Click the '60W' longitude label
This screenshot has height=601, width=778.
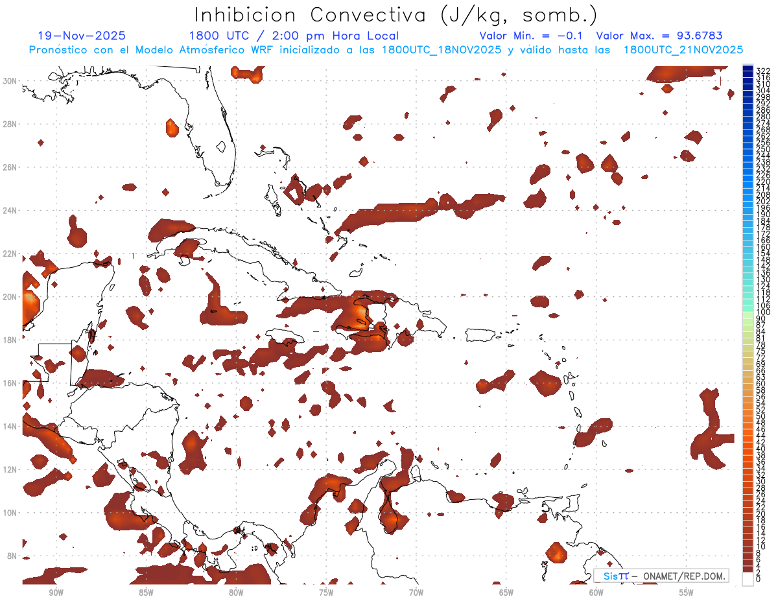(x=596, y=593)
